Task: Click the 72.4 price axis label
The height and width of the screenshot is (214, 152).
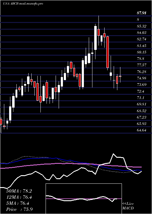Action: (140, 91)
